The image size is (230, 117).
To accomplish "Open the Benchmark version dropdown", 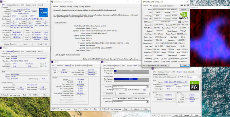I will [131, 87].
